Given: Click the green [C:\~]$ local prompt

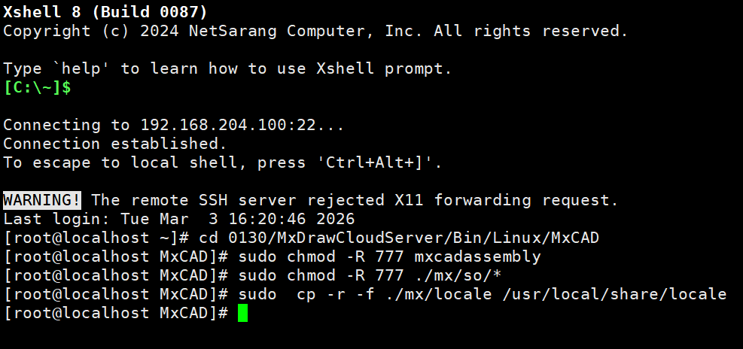Looking at the screenshot, I should coord(37,87).
